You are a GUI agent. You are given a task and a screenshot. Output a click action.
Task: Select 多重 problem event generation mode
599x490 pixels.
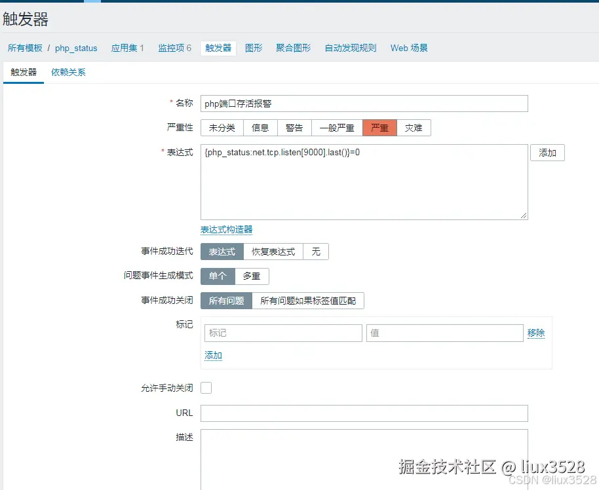(252, 276)
